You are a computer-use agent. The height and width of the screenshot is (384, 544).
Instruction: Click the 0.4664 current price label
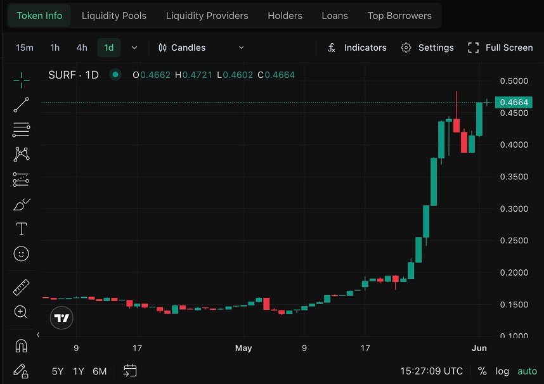(x=514, y=102)
